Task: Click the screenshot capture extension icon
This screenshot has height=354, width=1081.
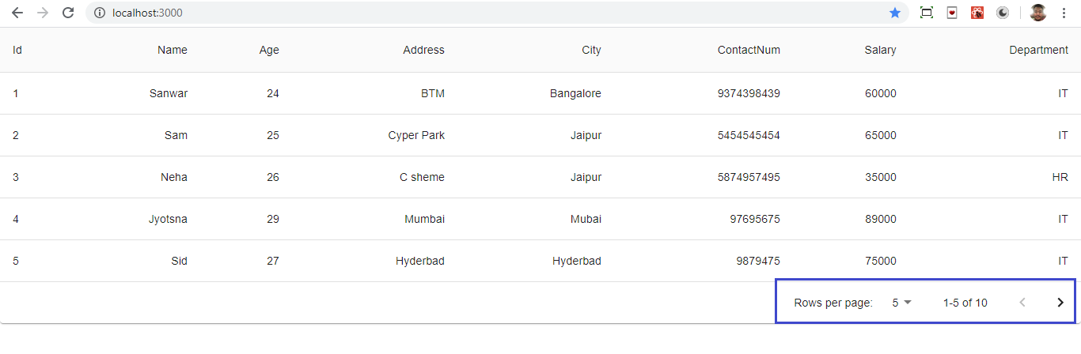Action: point(927,13)
